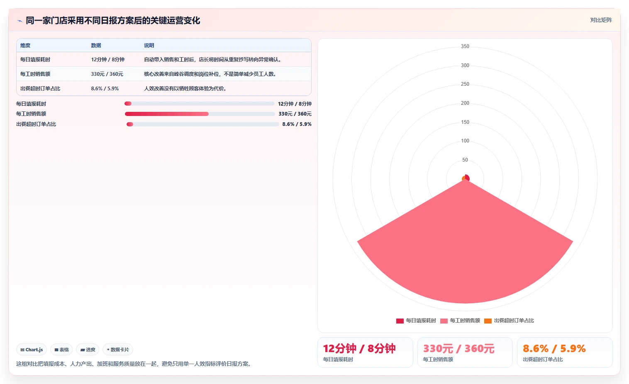Click the orange 8.6% / 5.9% data card
The width and height of the screenshot is (629, 384).
(x=565, y=353)
